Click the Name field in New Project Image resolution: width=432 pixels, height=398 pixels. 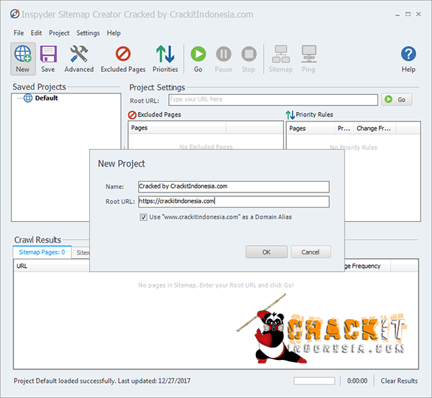[234, 187]
